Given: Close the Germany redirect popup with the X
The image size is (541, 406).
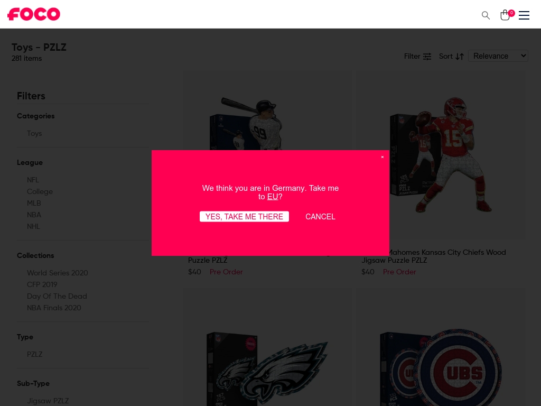Looking at the screenshot, I should pyautogui.click(x=383, y=157).
